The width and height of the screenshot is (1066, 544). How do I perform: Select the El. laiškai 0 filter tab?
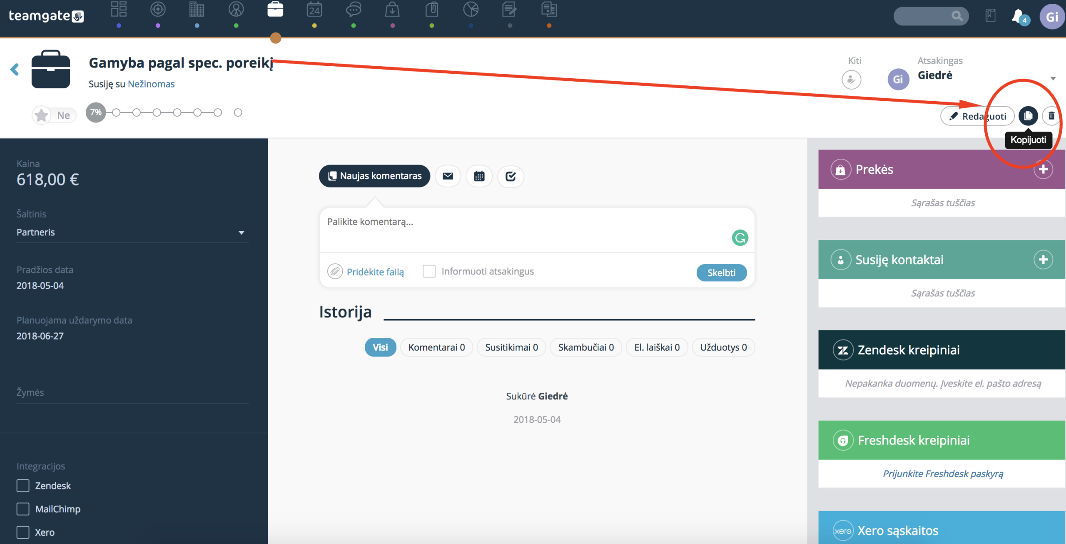(657, 347)
